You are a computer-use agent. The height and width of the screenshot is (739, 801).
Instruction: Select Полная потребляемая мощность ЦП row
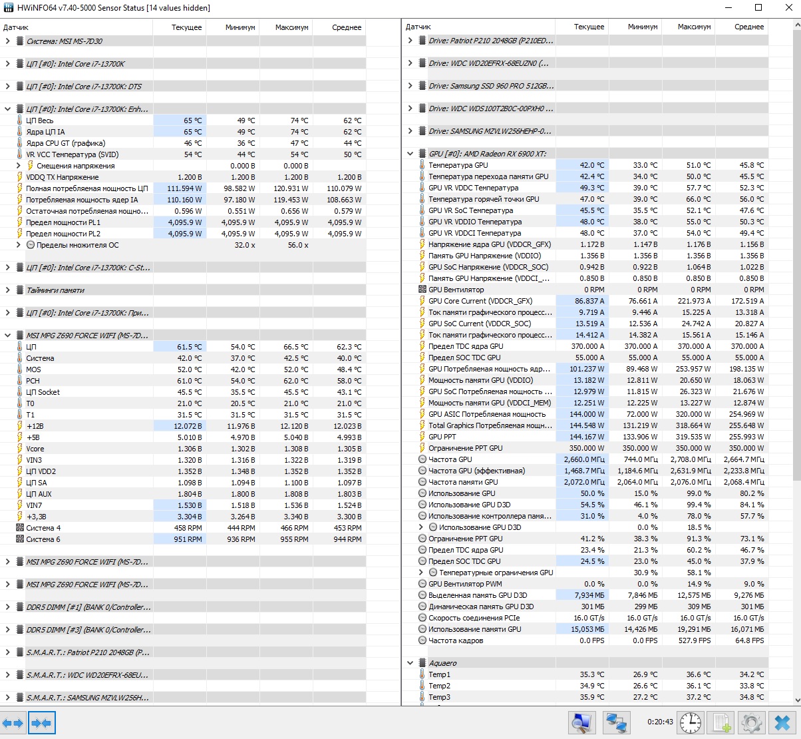point(183,188)
